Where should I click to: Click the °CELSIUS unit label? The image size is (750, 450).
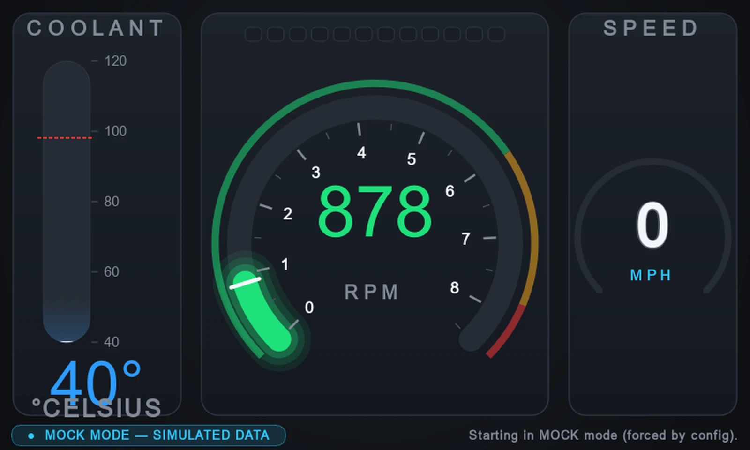point(97,407)
